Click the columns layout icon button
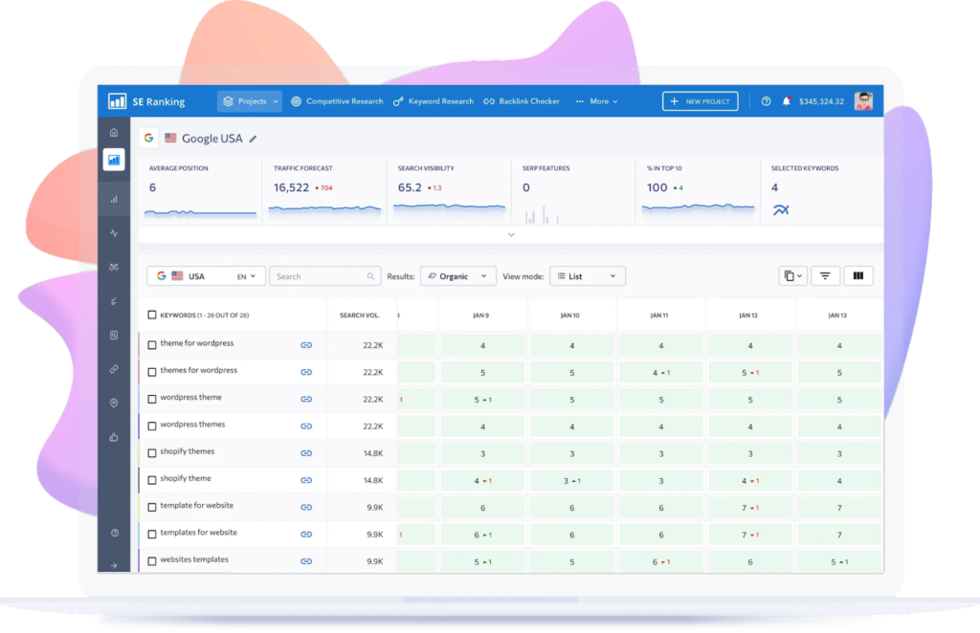 coord(857,276)
